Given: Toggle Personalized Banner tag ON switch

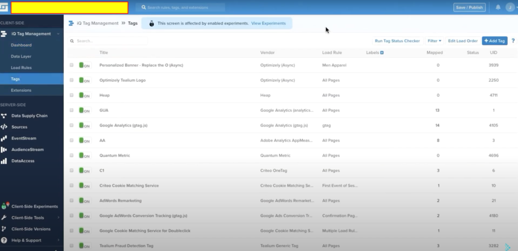Looking at the screenshot, I should 84,65.
